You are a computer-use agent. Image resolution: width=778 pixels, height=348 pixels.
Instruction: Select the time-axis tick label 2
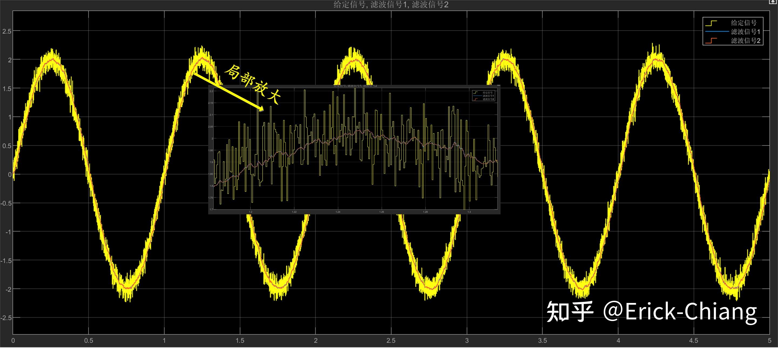tap(316, 340)
